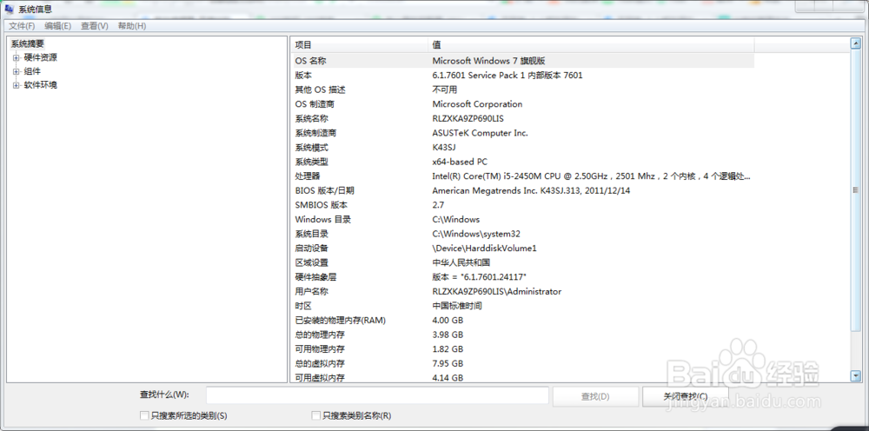Expand the 组件 tree node
869x431 pixels.
[x=16, y=71]
